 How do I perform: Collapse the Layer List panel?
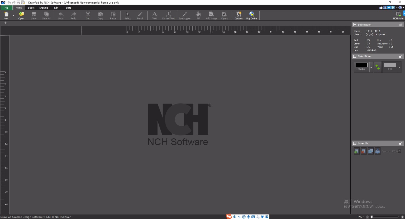tap(355, 143)
